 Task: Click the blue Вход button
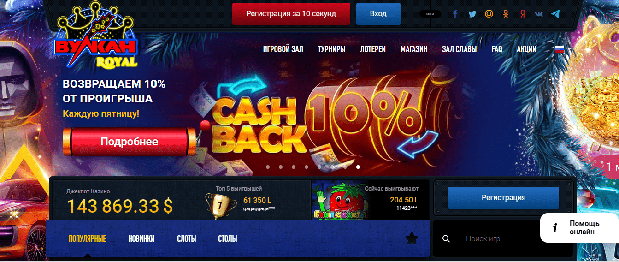tap(378, 14)
